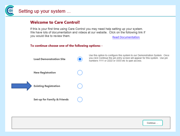The height and width of the screenshot is (136, 180).
Task: Open the Read Documentation link
Action: coord(126,37)
